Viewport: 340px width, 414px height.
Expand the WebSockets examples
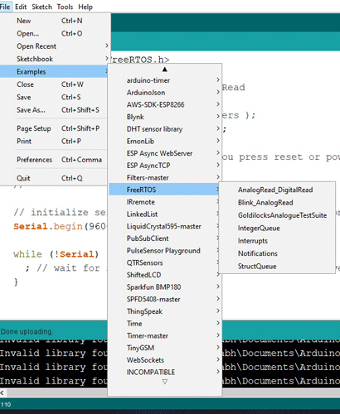pyautogui.click(x=165, y=359)
